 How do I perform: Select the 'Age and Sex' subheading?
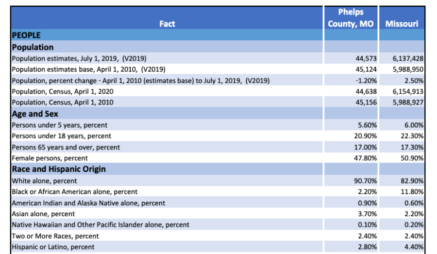coord(35,114)
